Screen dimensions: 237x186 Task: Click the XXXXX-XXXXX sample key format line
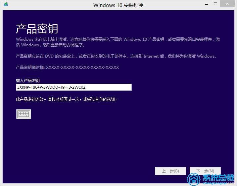coord(67,67)
